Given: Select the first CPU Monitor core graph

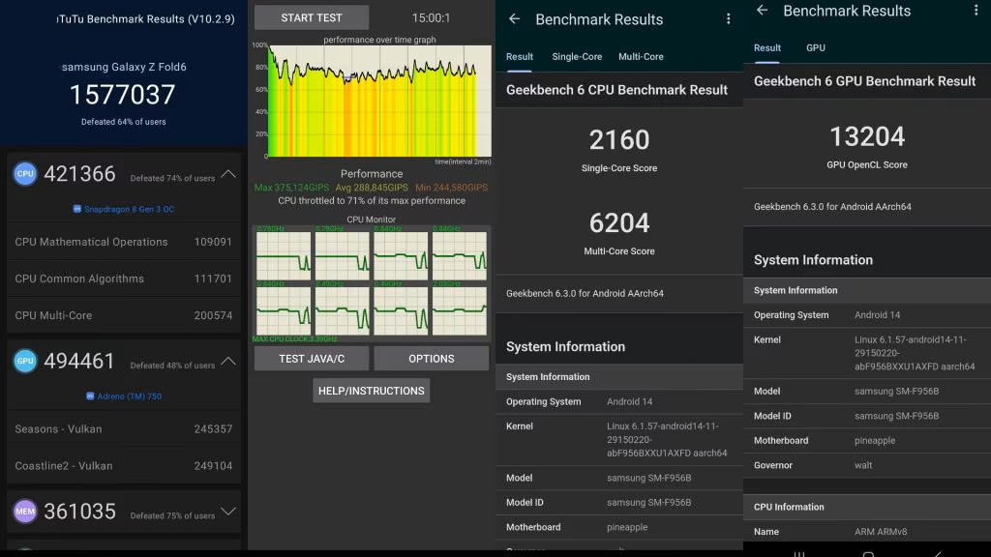Looking at the screenshot, I should [x=283, y=255].
